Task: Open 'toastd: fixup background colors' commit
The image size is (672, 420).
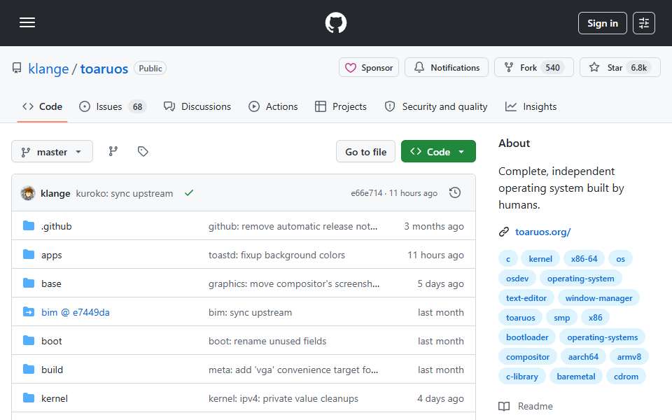Action: pos(276,255)
